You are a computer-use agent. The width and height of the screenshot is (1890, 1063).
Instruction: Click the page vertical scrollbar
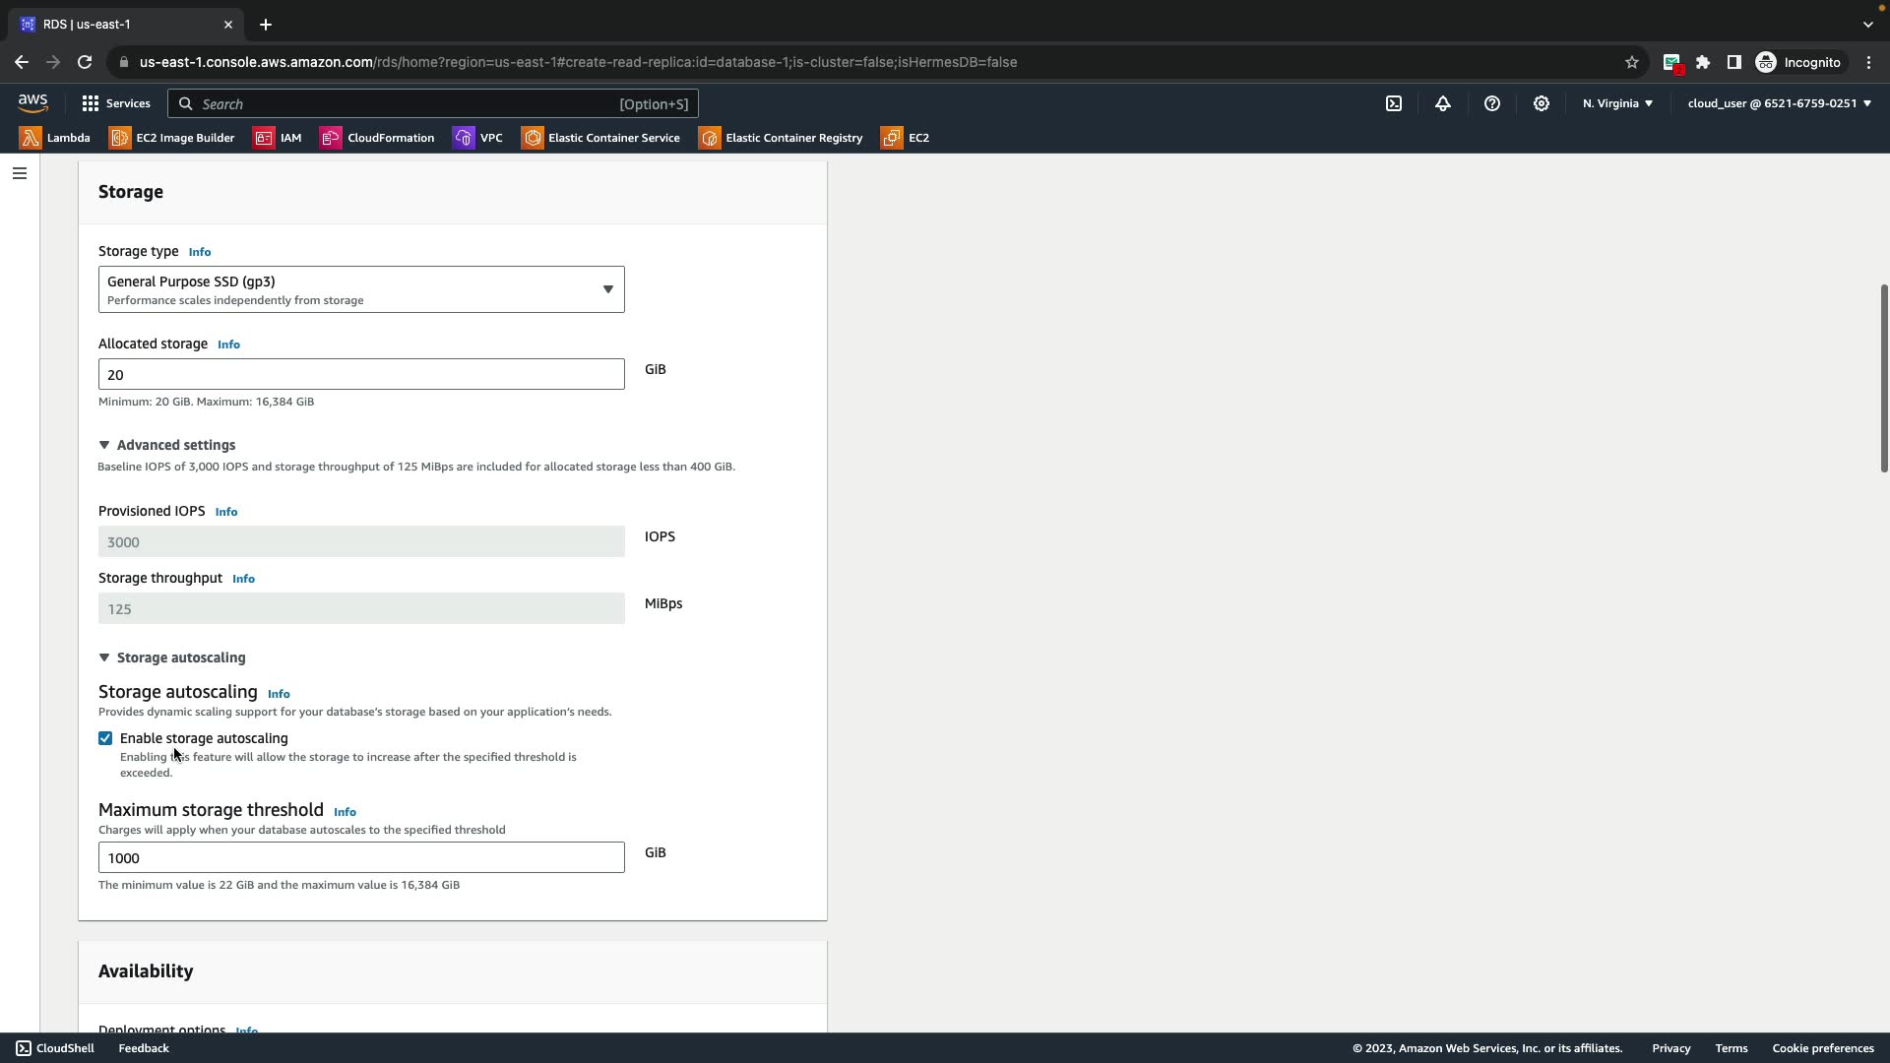click(1884, 379)
